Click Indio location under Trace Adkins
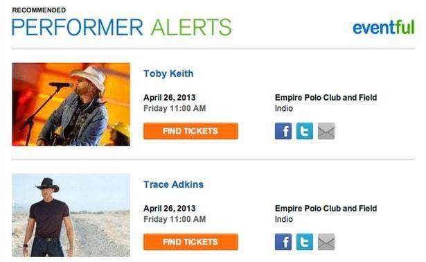Screen dimensions: 426x262 (283, 219)
